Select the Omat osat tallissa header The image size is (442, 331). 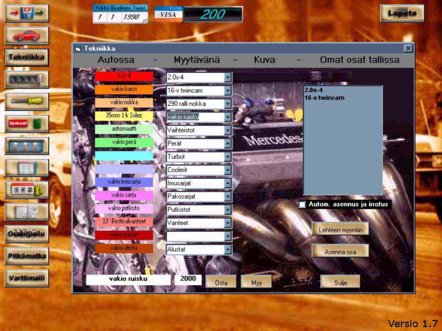(360, 60)
